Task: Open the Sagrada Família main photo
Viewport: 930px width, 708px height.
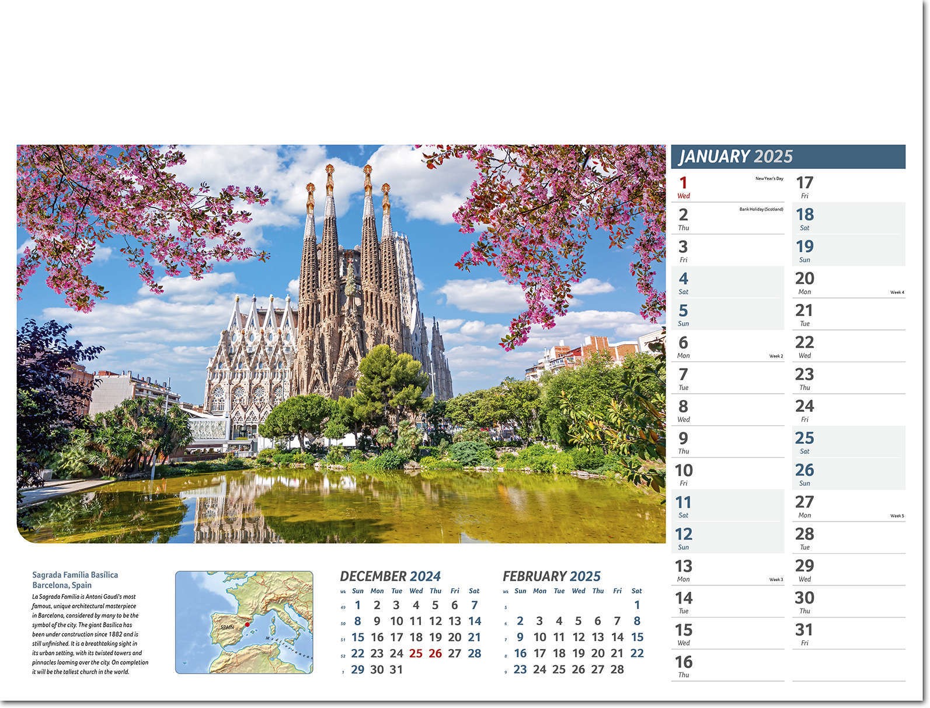Action: [x=341, y=344]
